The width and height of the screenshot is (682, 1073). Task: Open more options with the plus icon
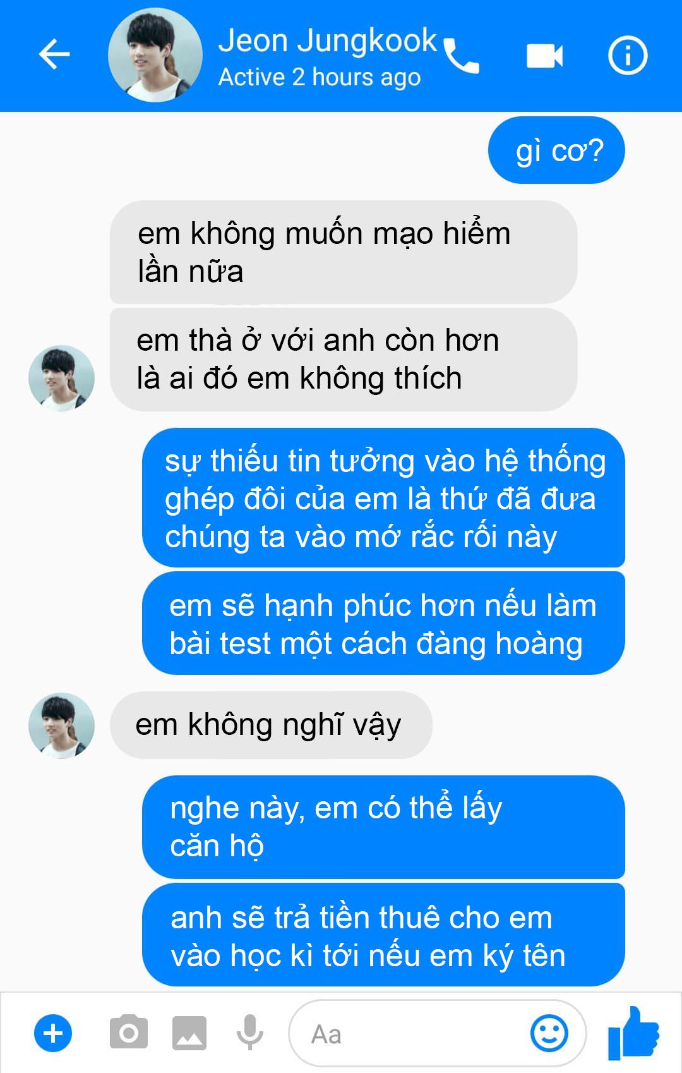(53, 1034)
